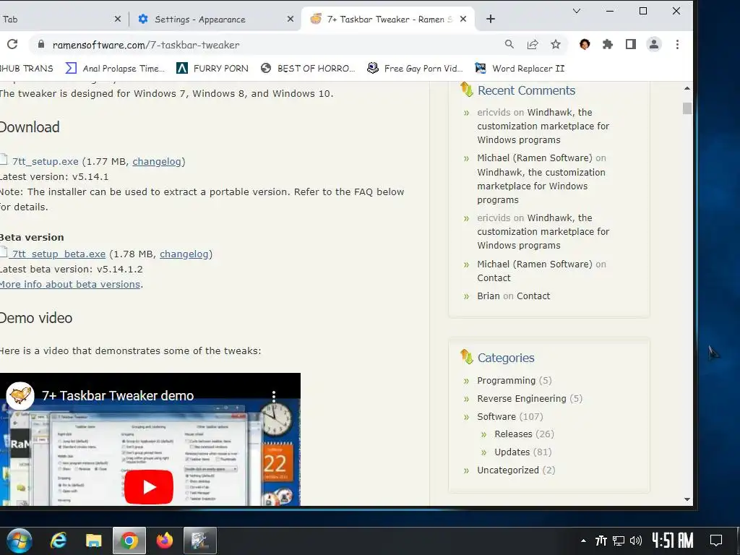The height and width of the screenshot is (555, 740).
Task: Open tab search chevron in title bar
Action: click(x=576, y=11)
